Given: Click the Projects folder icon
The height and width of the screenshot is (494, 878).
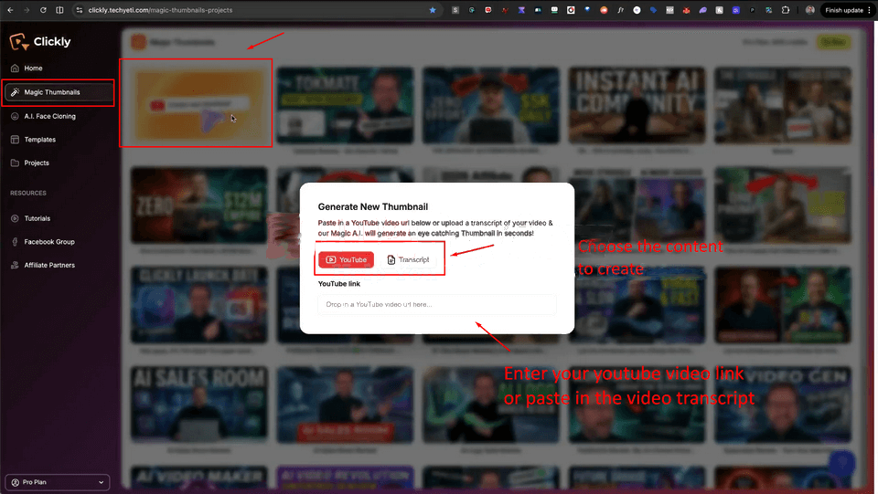Looking at the screenshot, I should click(15, 163).
